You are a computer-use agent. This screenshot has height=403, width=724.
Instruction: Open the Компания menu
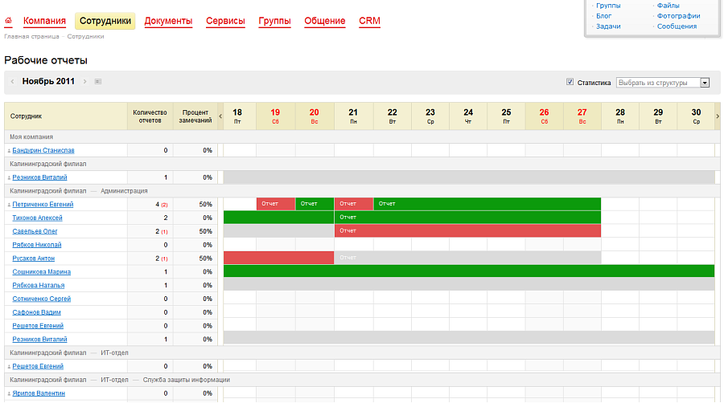pyautogui.click(x=44, y=21)
